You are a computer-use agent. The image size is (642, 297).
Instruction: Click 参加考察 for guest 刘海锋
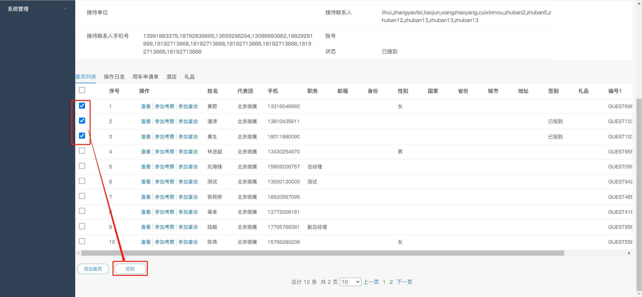(x=165, y=167)
